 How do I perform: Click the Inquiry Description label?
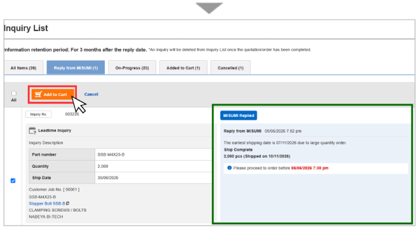pos(46,143)
